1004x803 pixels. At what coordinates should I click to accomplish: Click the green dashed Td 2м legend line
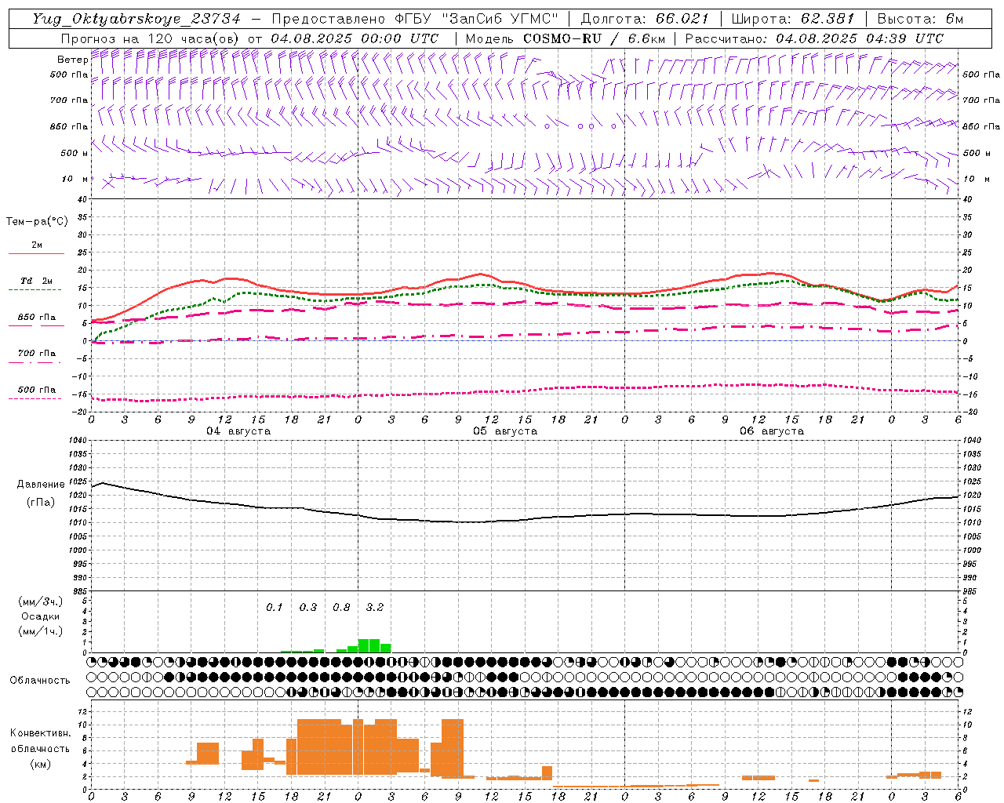pyautogui.click(x=35, y=290)
